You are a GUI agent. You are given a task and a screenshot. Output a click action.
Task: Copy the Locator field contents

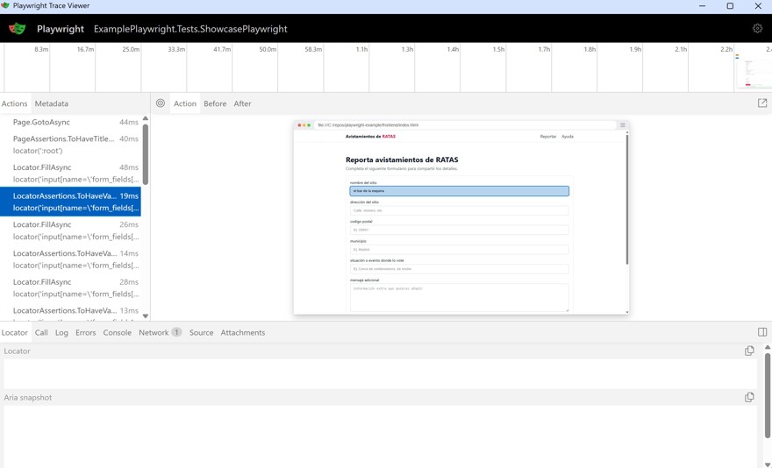pyautogui.click(x=749, y=351)
